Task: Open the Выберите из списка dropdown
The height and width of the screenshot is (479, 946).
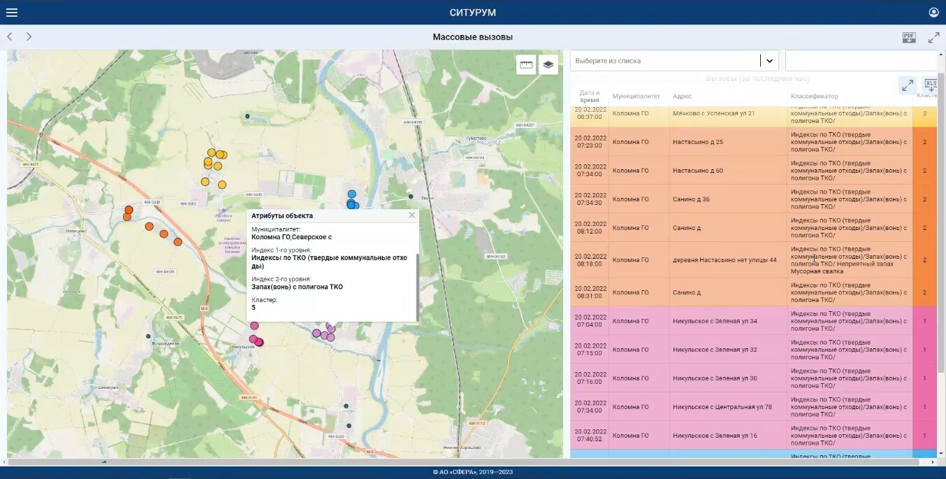Action: (675, 61)
